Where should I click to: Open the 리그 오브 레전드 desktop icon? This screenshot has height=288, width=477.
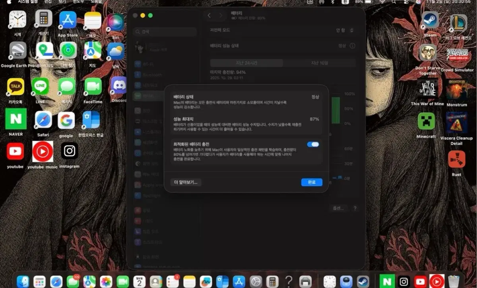point(458,23)
